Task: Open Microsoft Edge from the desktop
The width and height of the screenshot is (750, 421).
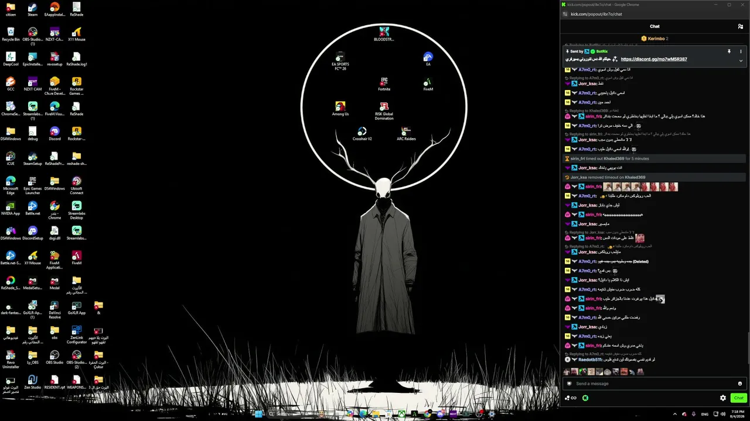Action: [11, 186]
